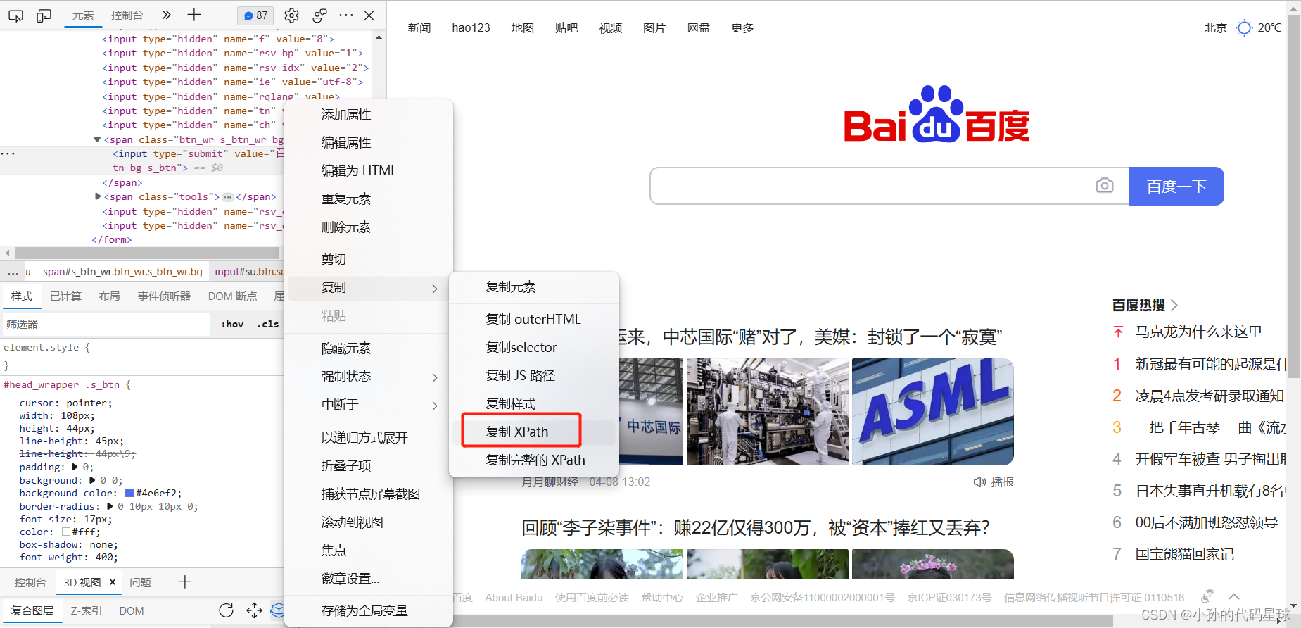This screenshot has width=1301, height=628.
Task: Open DevTools more options ellipsis
Action: pos(346,15)
